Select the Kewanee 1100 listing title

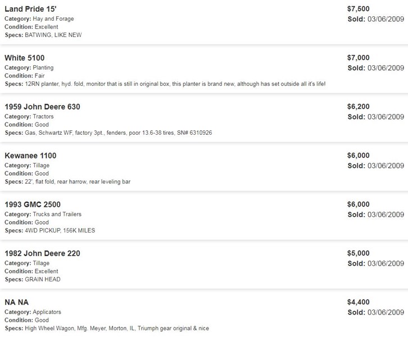point(30,156)
